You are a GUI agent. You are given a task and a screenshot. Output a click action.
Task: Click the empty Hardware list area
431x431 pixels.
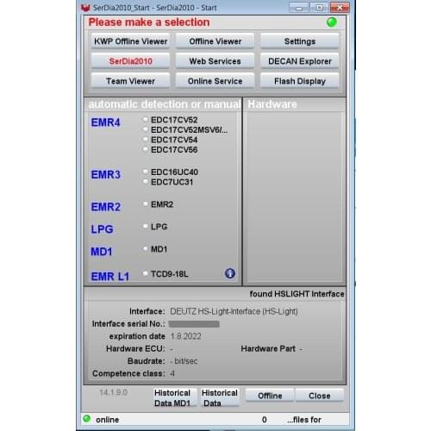coord(294,197)
